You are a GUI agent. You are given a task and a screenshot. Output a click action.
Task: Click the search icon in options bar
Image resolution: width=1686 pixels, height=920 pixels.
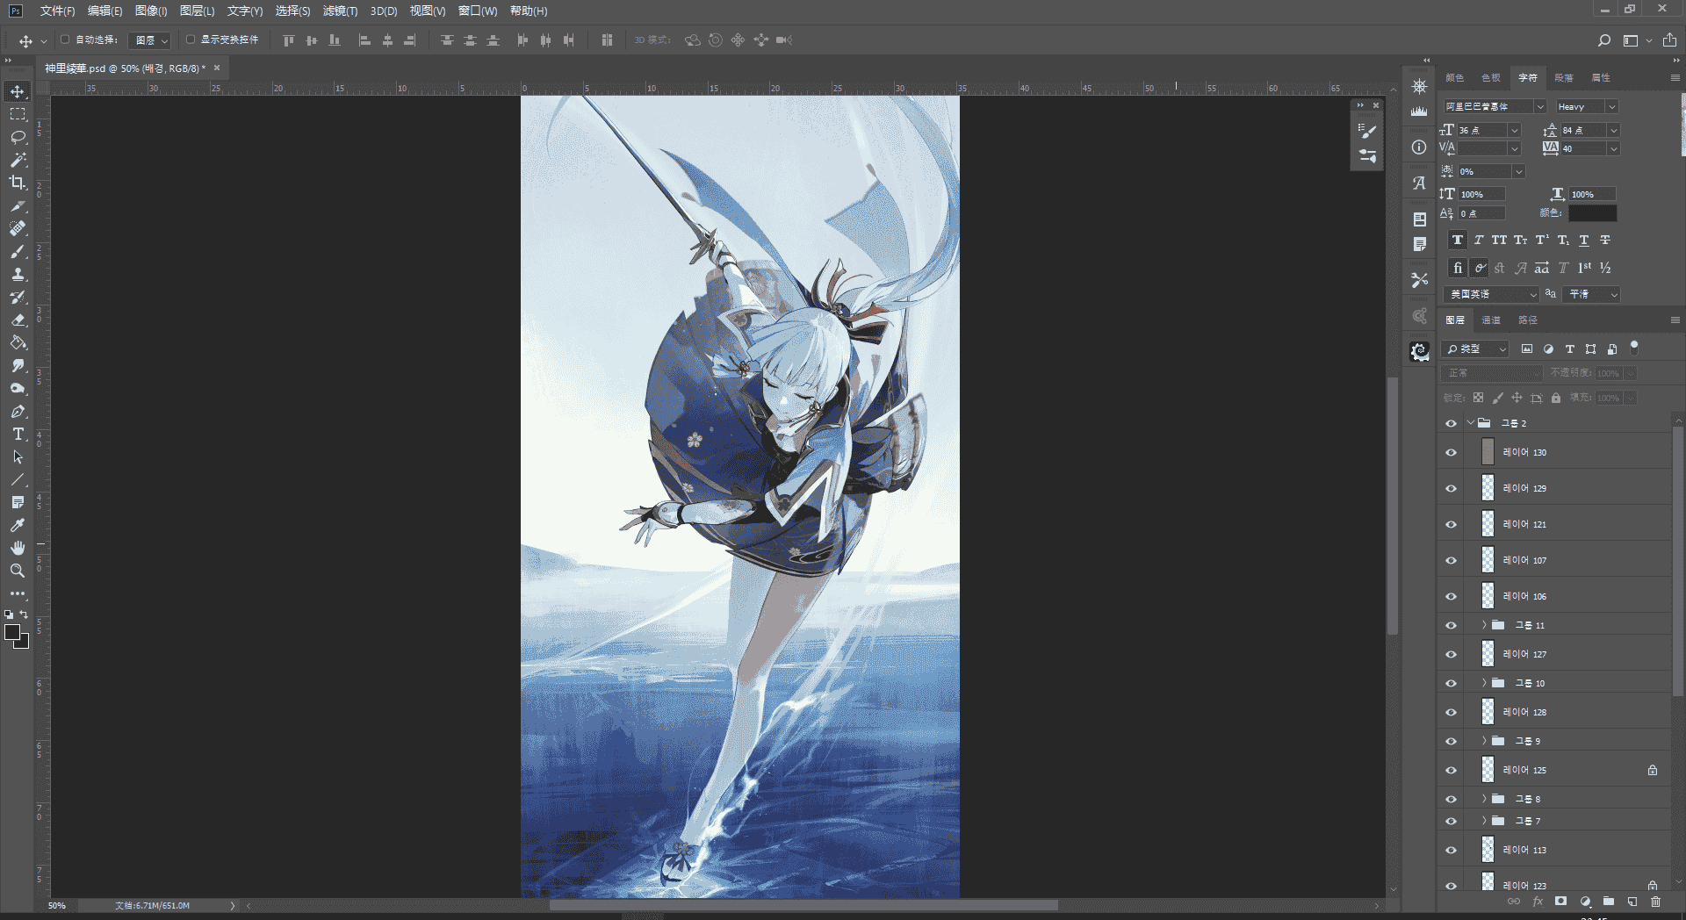1603,40
